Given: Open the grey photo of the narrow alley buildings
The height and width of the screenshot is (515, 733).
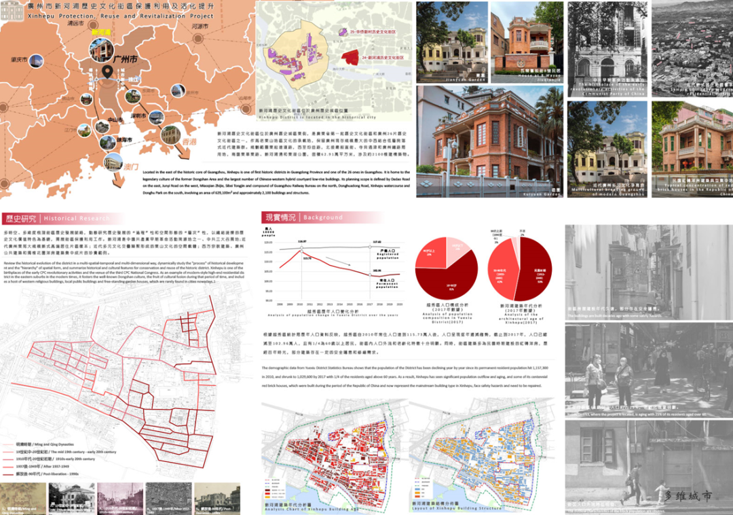Looking at the screenshot, I should click(649, 272).
